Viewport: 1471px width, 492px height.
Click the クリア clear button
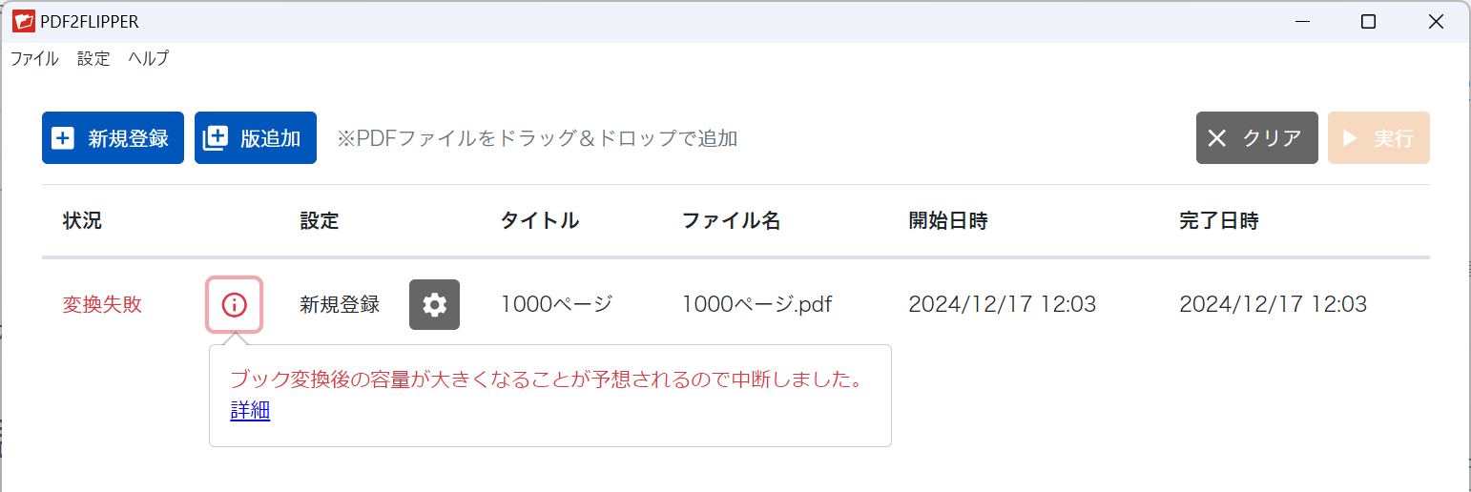[x=1256, y=138]
